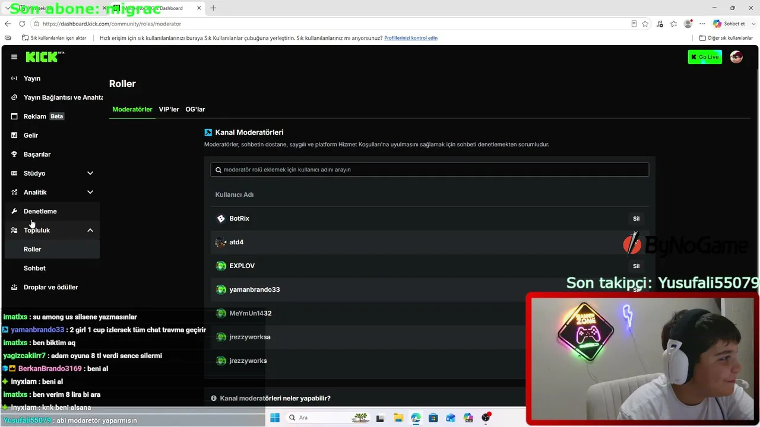Open the Windows Start menu
The height and width of the screenshot is (427, 760).
coord(275,418)
